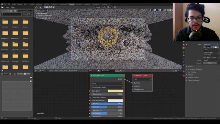Open the shader type Object dropdown
This screenshot has width=220, height=124.
(44, 71)
